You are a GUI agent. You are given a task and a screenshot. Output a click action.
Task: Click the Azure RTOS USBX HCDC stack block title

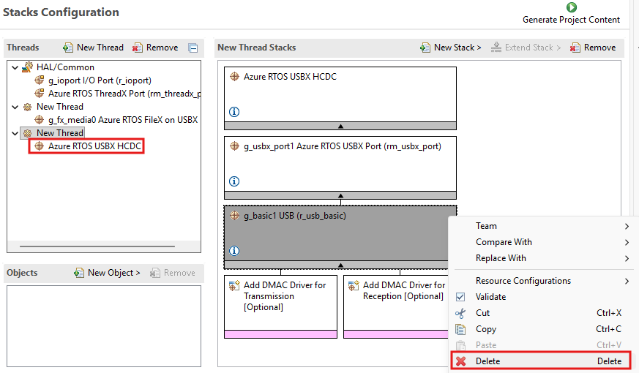[290, 77]
